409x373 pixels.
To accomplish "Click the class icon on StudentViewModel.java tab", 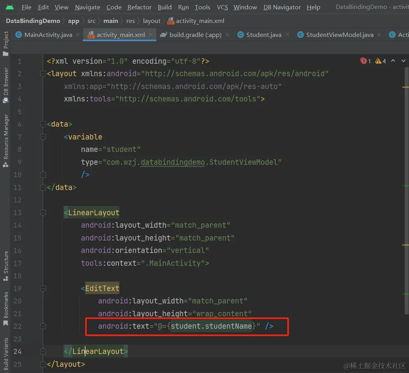I will point(301,35).
